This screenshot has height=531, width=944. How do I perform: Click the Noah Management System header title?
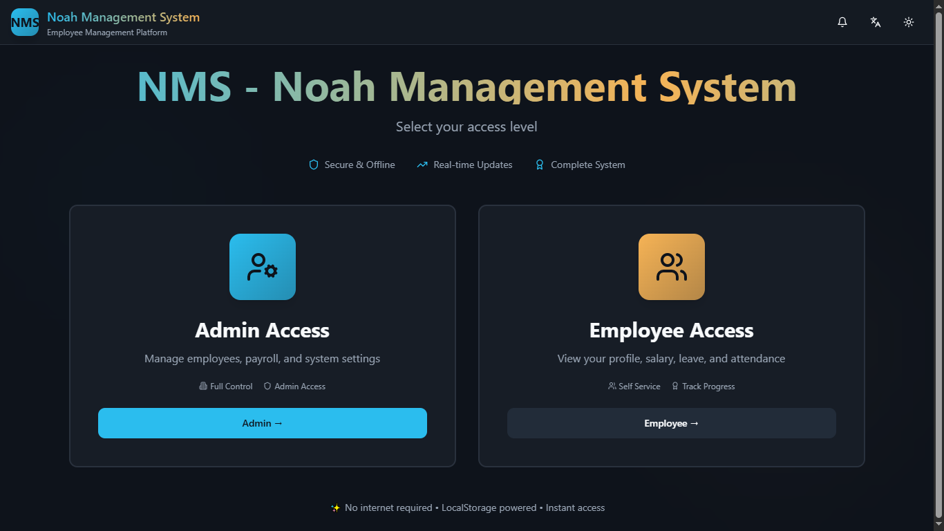123,17
